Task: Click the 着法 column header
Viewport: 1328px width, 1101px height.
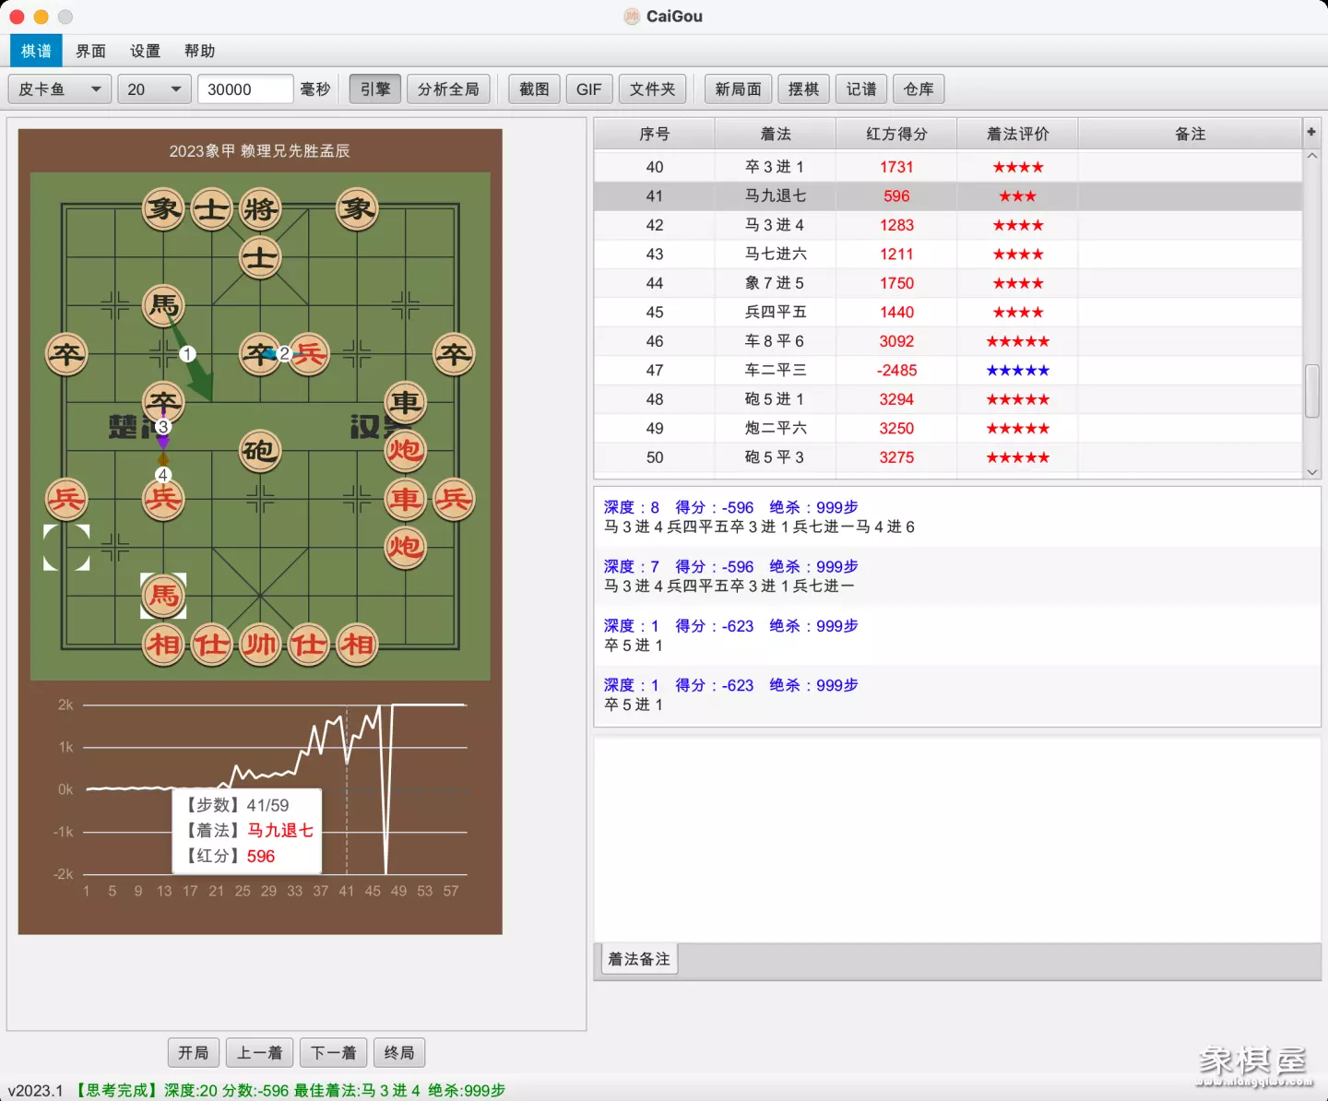Action: click(x=775, y=134)
